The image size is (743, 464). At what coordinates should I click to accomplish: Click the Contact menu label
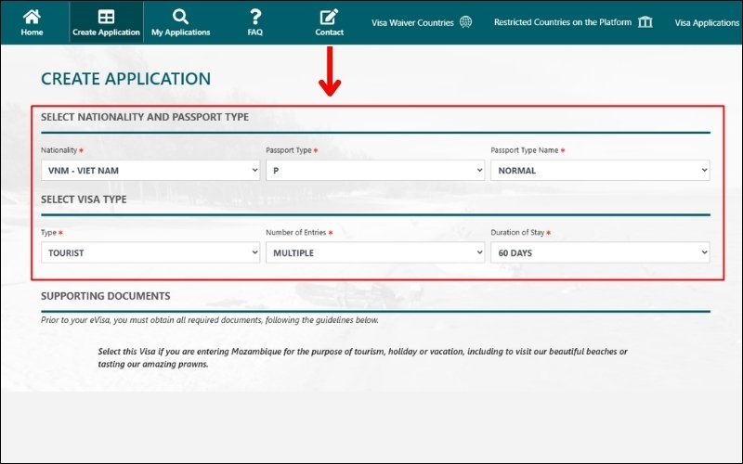pyautogui.click(x=329, y=32)
